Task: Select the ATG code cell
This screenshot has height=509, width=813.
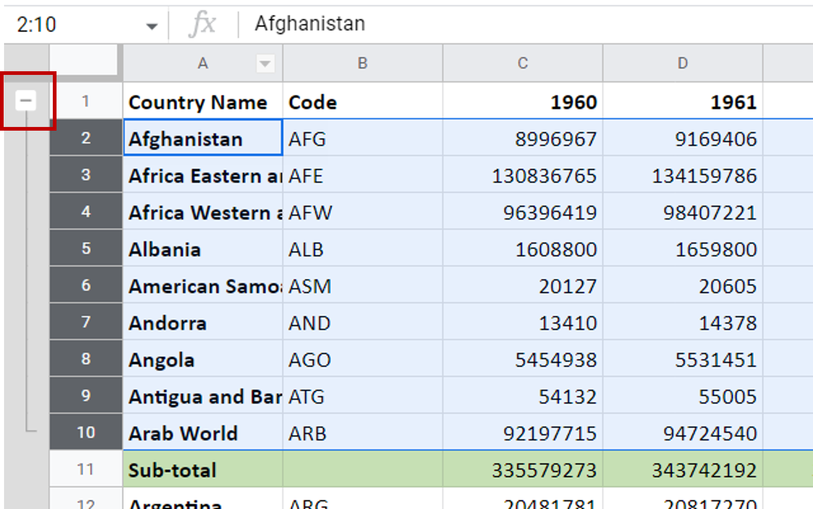Action: point(363,395)
